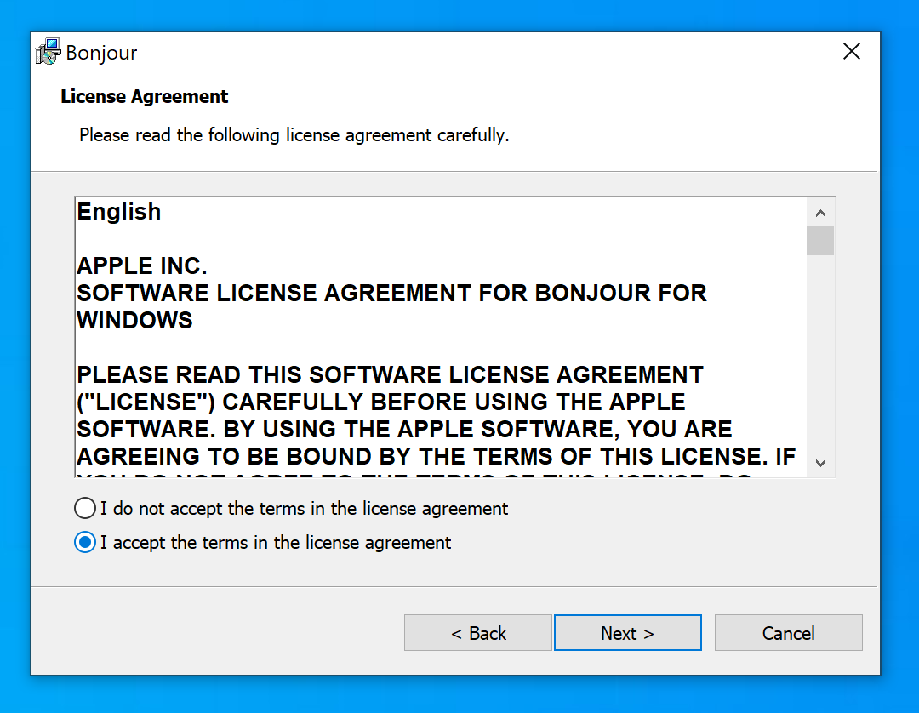Click the "License Agreement" page heading
The height and width of the screenshot is (713, 919).
pos(145,97)
